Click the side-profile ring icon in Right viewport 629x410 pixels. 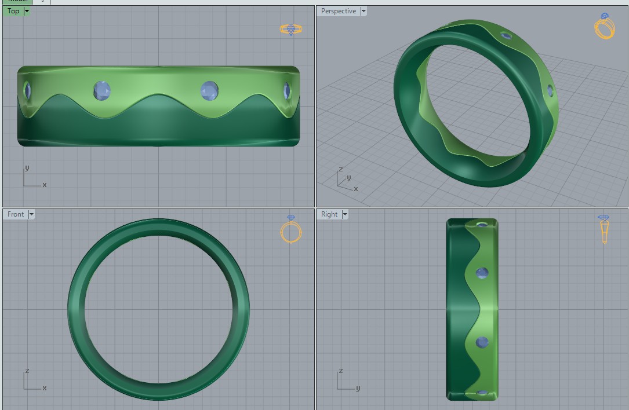click(604, 229)
